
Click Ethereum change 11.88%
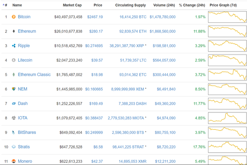(200, 31)
